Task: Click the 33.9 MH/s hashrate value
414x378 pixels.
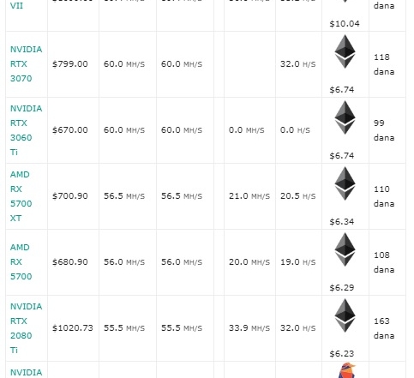Action: [x=249, y=328]
